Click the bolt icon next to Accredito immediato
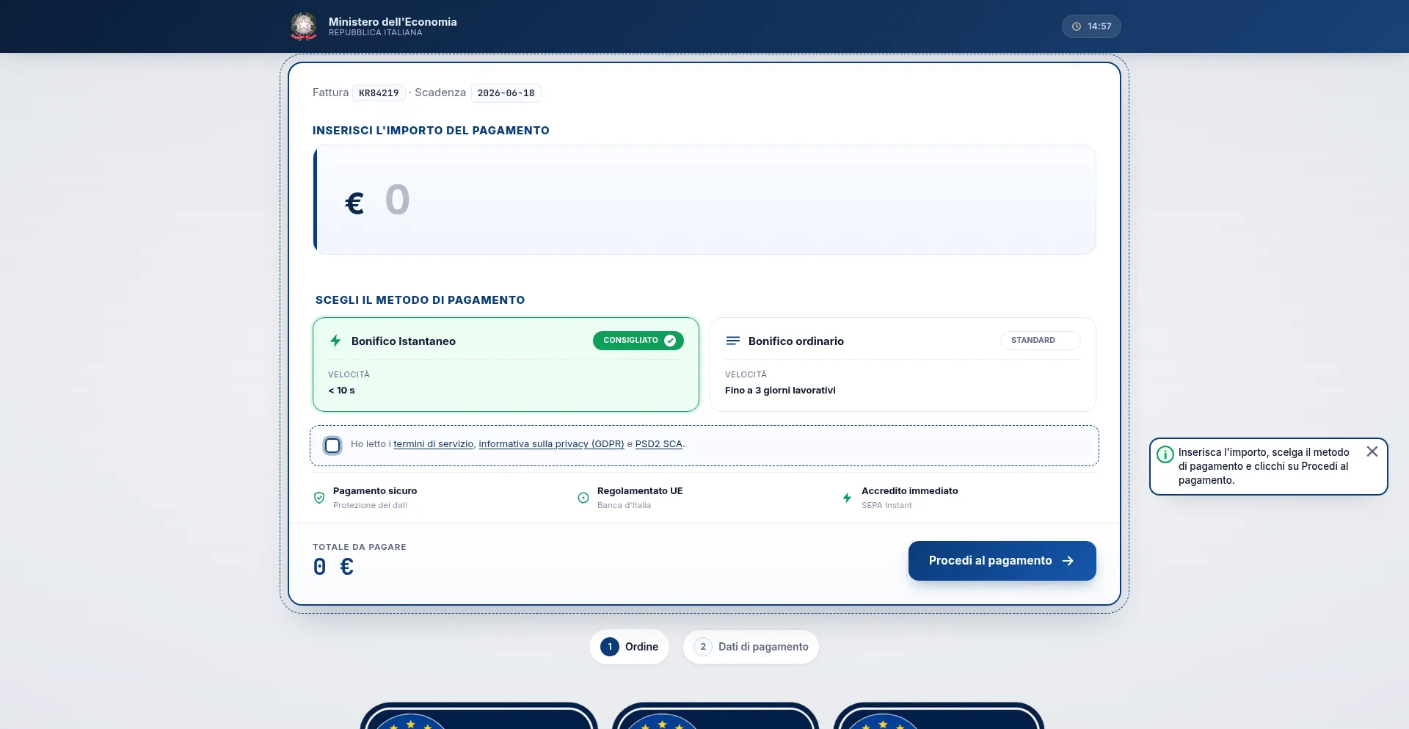Image resolution: width=1409 pixels, height=729 pixels. coord(847,498)
